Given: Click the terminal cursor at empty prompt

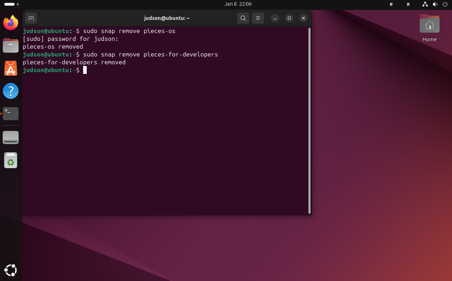Looking at the screenshot, I should click(85, 70).
